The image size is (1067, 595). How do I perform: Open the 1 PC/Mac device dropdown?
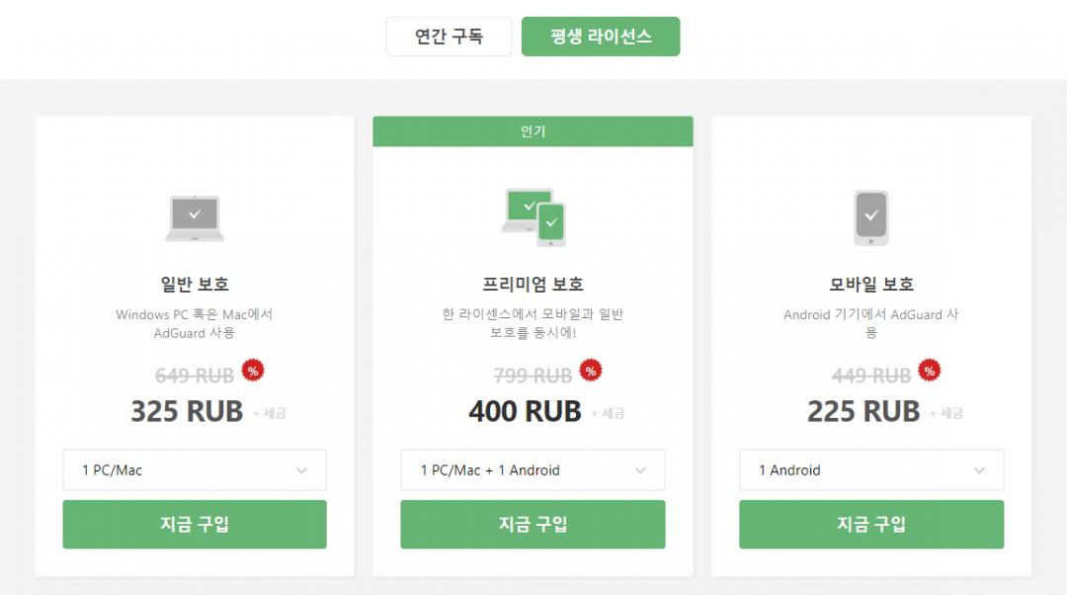point(195,470)
